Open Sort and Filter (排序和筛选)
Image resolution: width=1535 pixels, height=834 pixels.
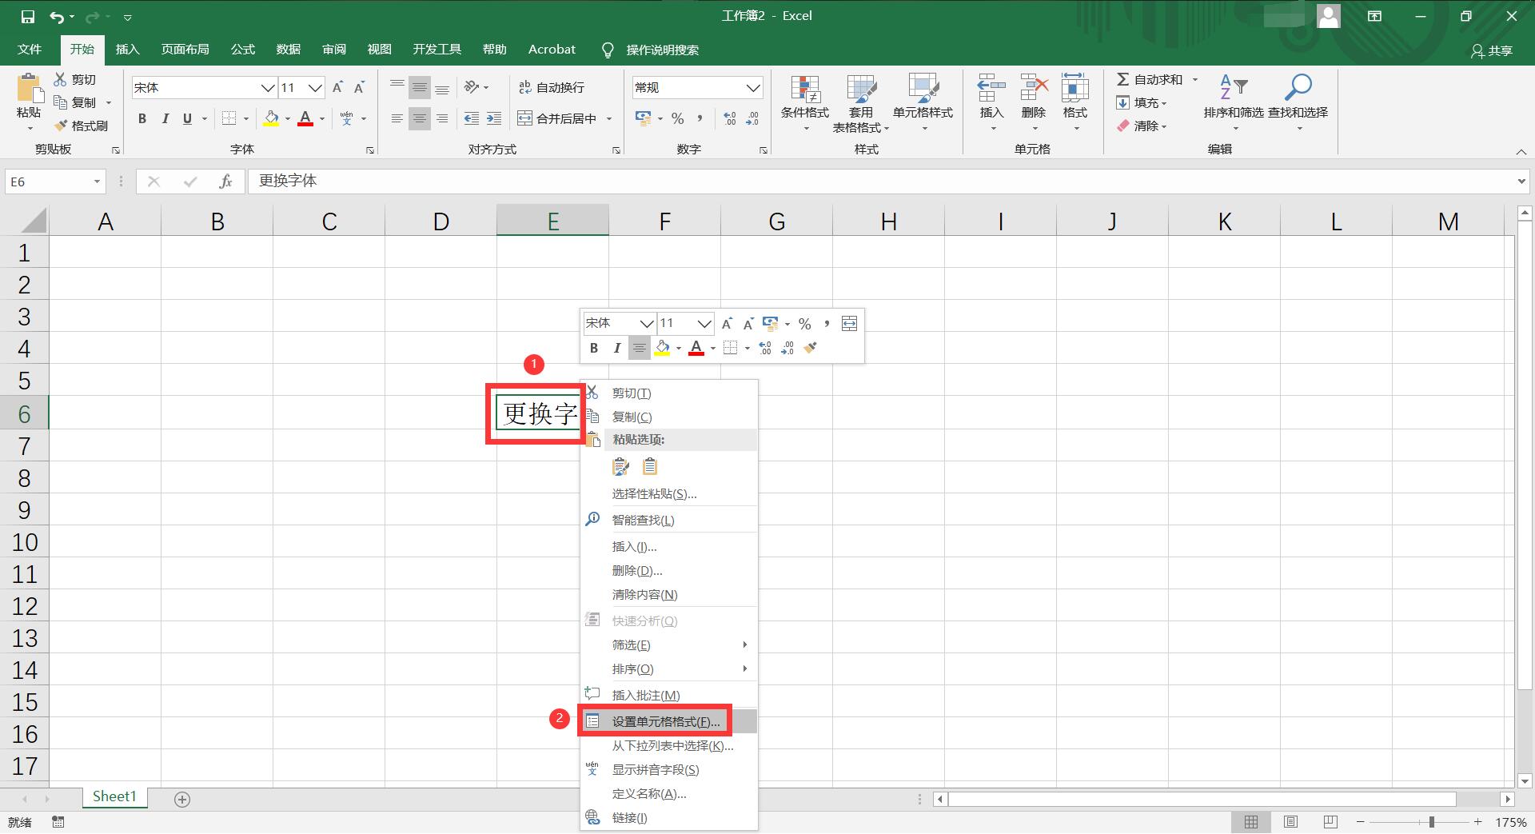1234,103
